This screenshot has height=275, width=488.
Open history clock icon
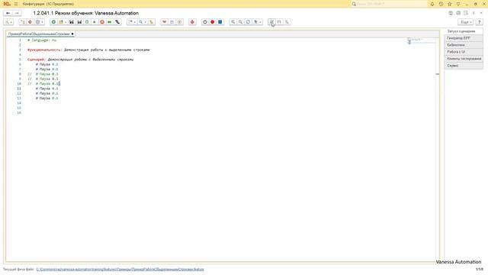pyautogui.click(x=441, y=4)
